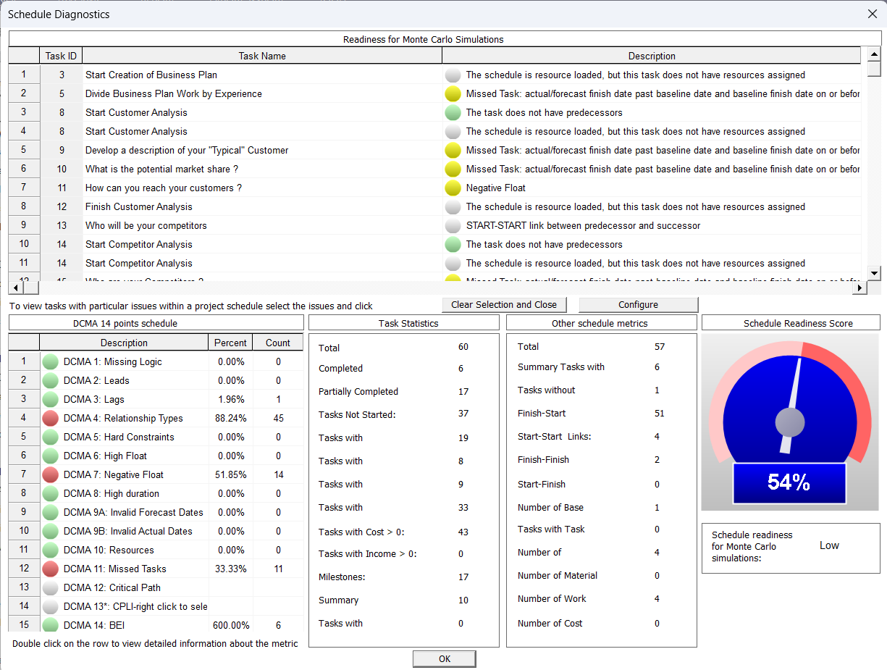Select row number 9 header in task table
Image resolution: width=887 pixels, height=670 pixels.
(x=24, y=225)
